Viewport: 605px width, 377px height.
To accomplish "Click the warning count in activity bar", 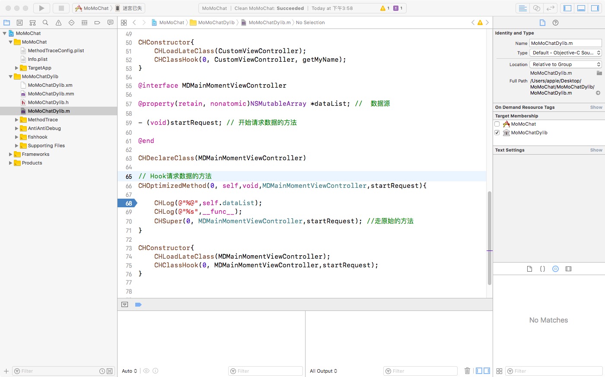I will coord(385,8).
